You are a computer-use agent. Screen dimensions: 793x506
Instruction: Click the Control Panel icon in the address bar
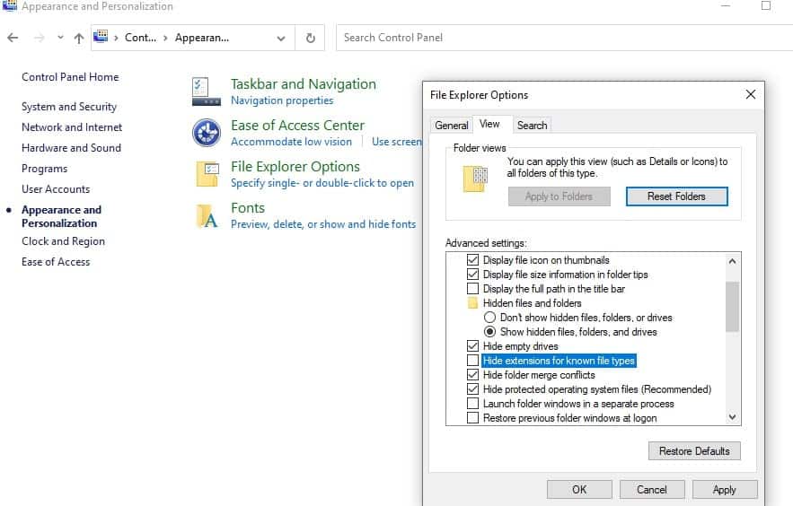pyautogui.click(x=101, y=37)
